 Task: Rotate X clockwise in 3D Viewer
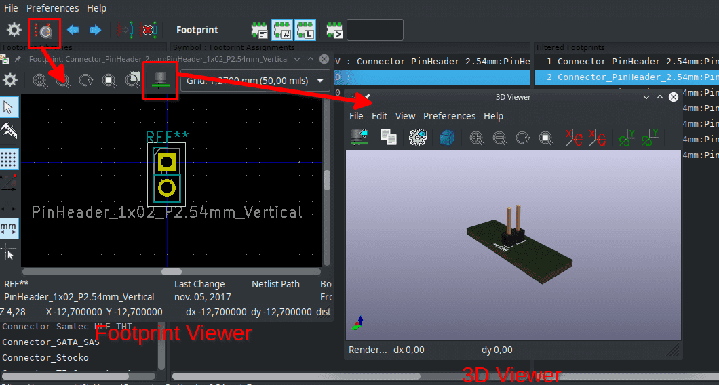pyautogui.click(x=574, y=138)
